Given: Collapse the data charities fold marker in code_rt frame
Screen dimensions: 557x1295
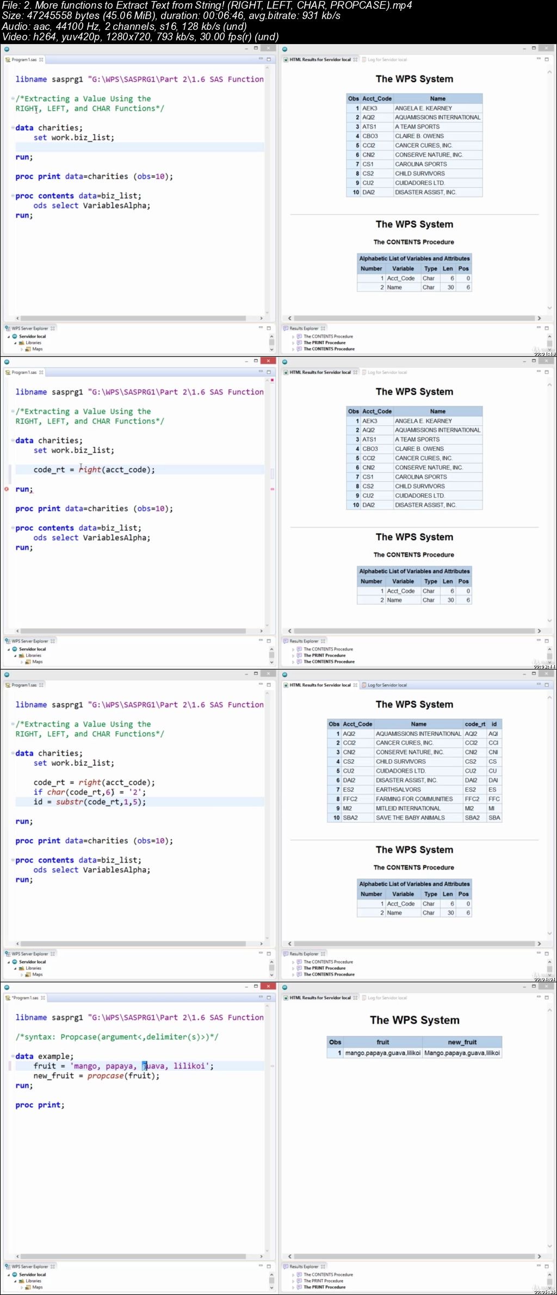Looking at the screenshot, I should (x=12, y=753).
